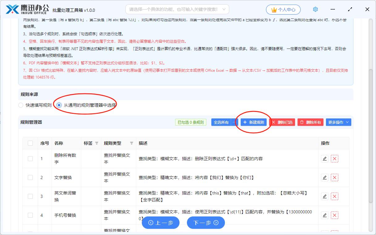This screenshot has width=376, height=235.
Task: Open the function search dropdown at top
Action: click(x=177, y=9)
